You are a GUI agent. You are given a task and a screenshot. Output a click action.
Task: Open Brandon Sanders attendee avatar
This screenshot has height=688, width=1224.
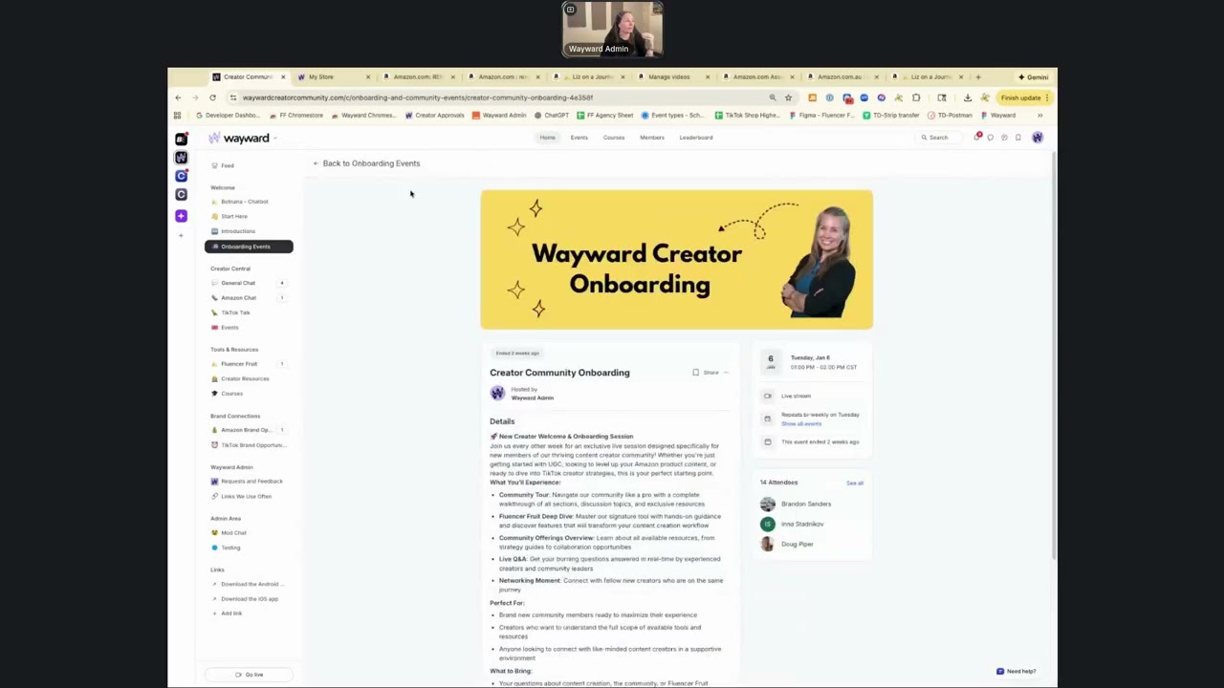coord(767,505)
